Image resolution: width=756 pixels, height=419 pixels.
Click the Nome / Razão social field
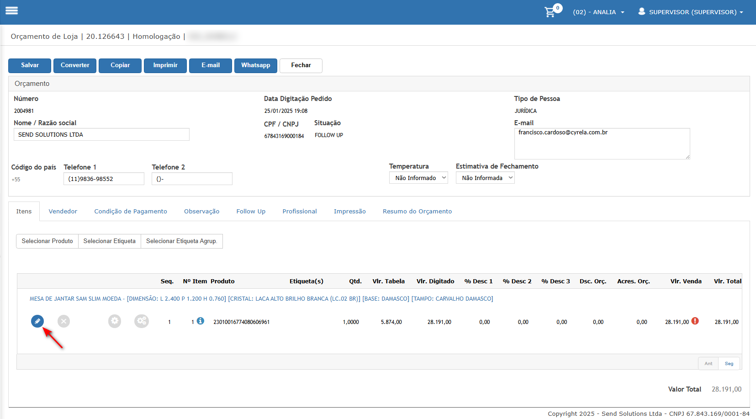click(x=101, y=134)
